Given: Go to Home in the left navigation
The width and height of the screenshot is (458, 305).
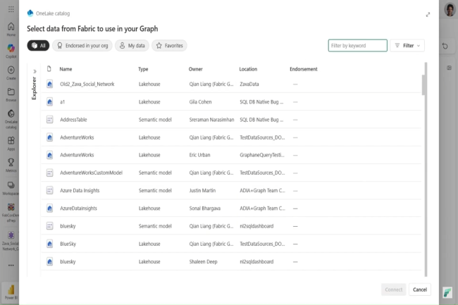Looking at the screenshot, I should (x=11, y=29).
